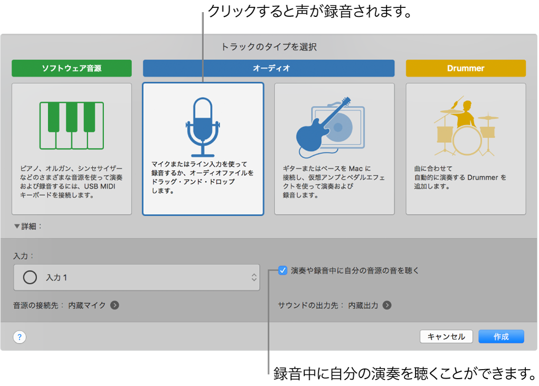The width and height of the screenshot is (539, 386).
Task: Open help via the question mark icon
Action: pos(20,337)
